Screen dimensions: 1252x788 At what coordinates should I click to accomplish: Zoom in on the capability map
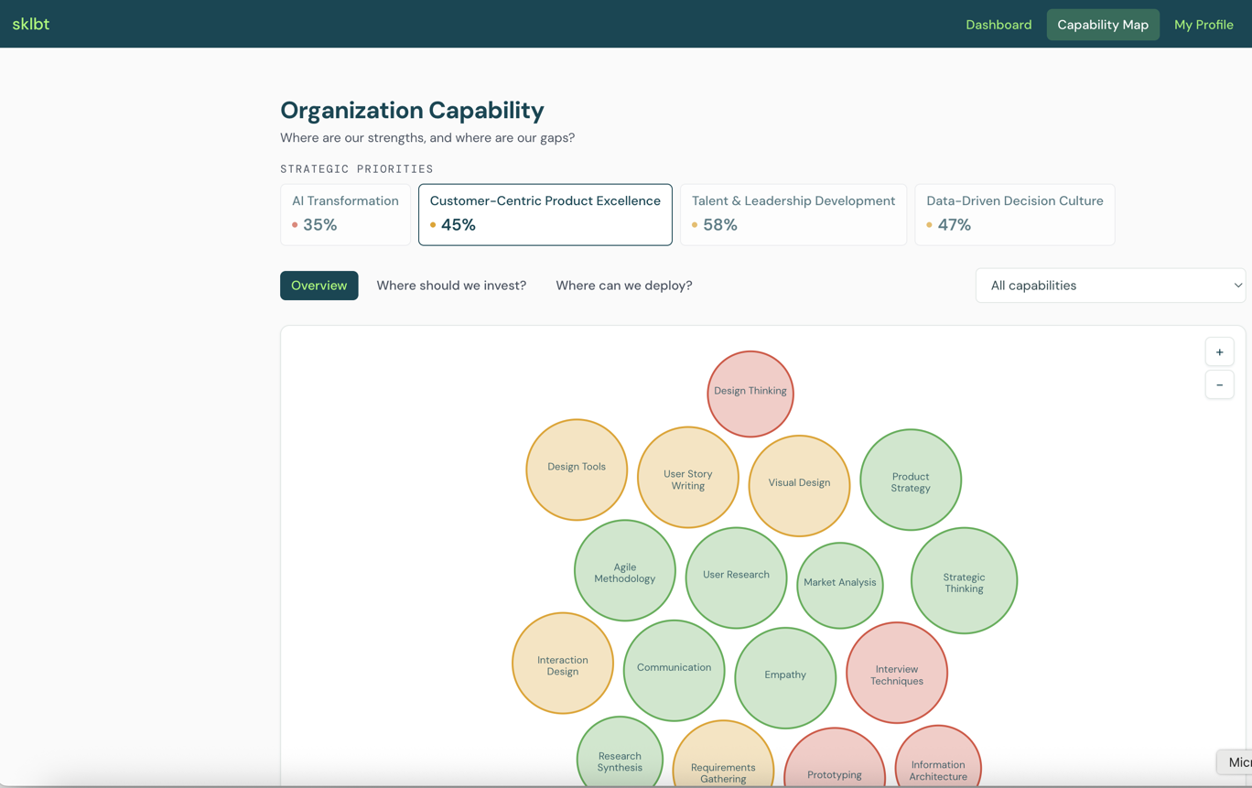coord(1219,351)
